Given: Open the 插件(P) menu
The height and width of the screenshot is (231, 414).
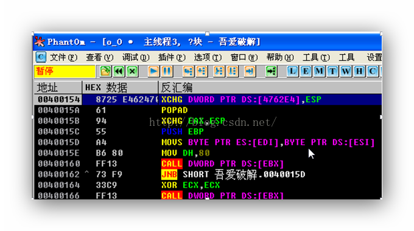Looking at the screenshot, I should pos(172,57).
